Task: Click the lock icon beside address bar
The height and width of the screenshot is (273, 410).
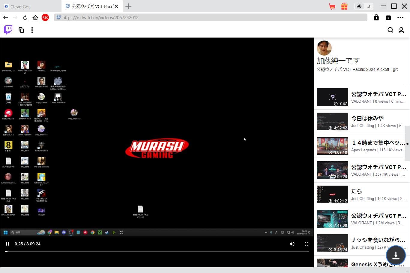Action: pyautogui.click(x=376, y=18)
